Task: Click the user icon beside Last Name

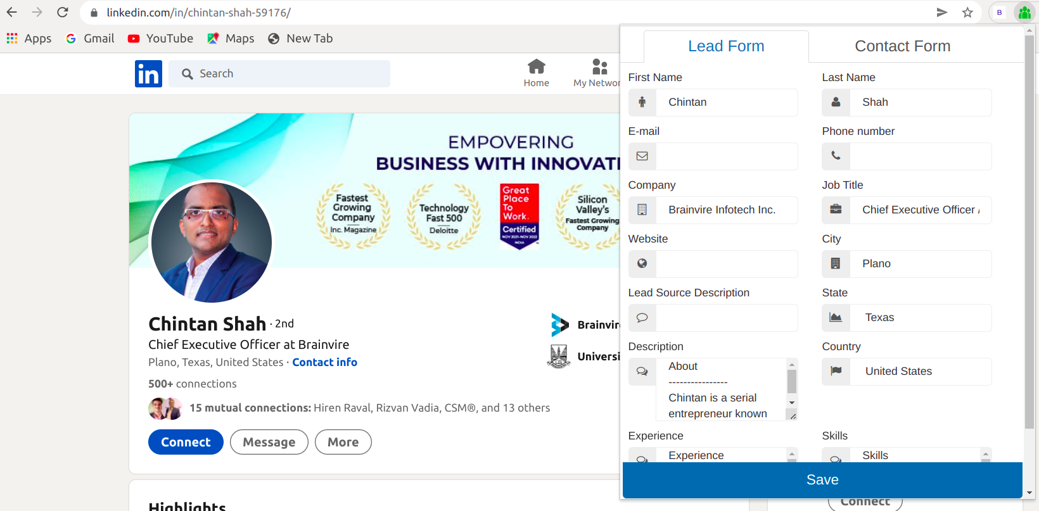Action: [836, 103]
